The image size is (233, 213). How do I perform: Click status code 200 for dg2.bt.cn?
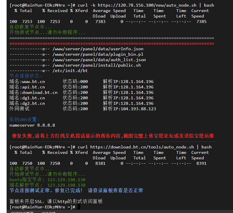click(84, 104)
